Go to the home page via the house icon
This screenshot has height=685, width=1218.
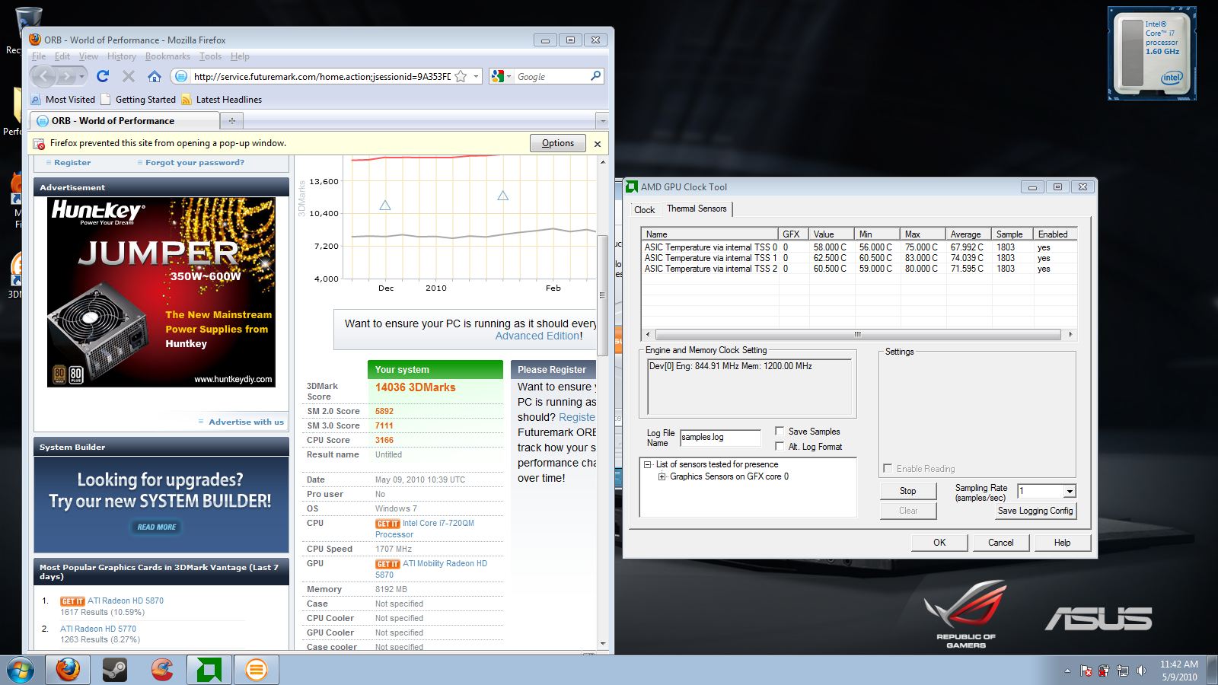(x=155, y=76)
